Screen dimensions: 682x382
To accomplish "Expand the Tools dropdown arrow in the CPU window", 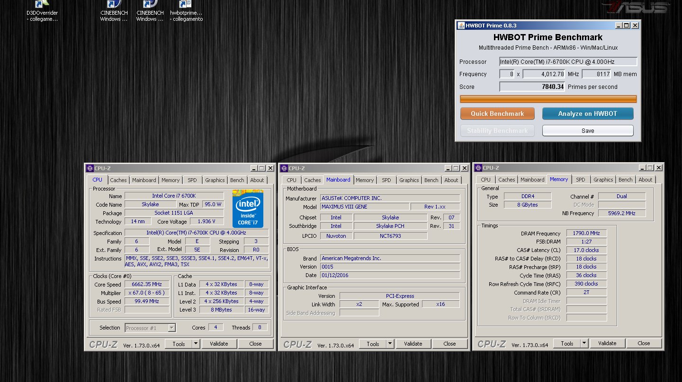I will [196, 344].
